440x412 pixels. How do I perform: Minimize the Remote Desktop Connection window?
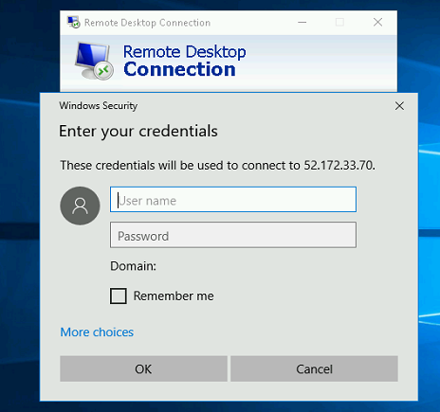[x=302, y=23]
